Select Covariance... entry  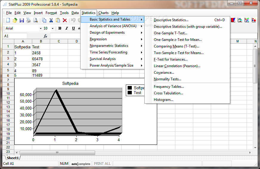(x=187, y=73)
